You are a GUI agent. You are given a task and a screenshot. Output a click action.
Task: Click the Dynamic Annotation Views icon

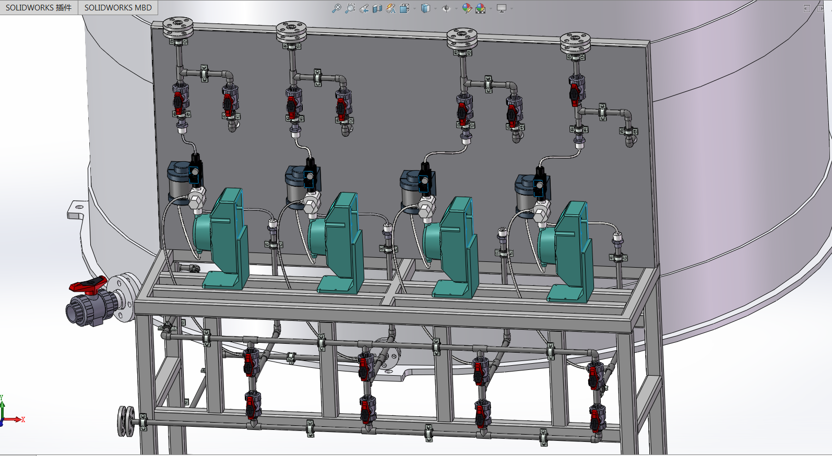pos(391,8)
